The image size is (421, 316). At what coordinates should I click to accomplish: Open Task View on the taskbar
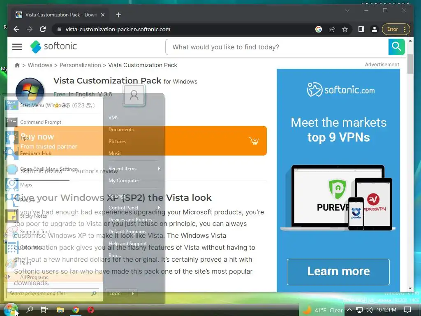[x=44, y=310]
